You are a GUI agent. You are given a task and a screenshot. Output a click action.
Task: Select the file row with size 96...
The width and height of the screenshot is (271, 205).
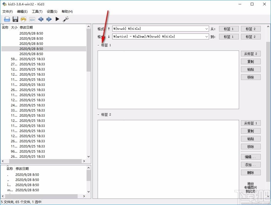click(44, 151)
